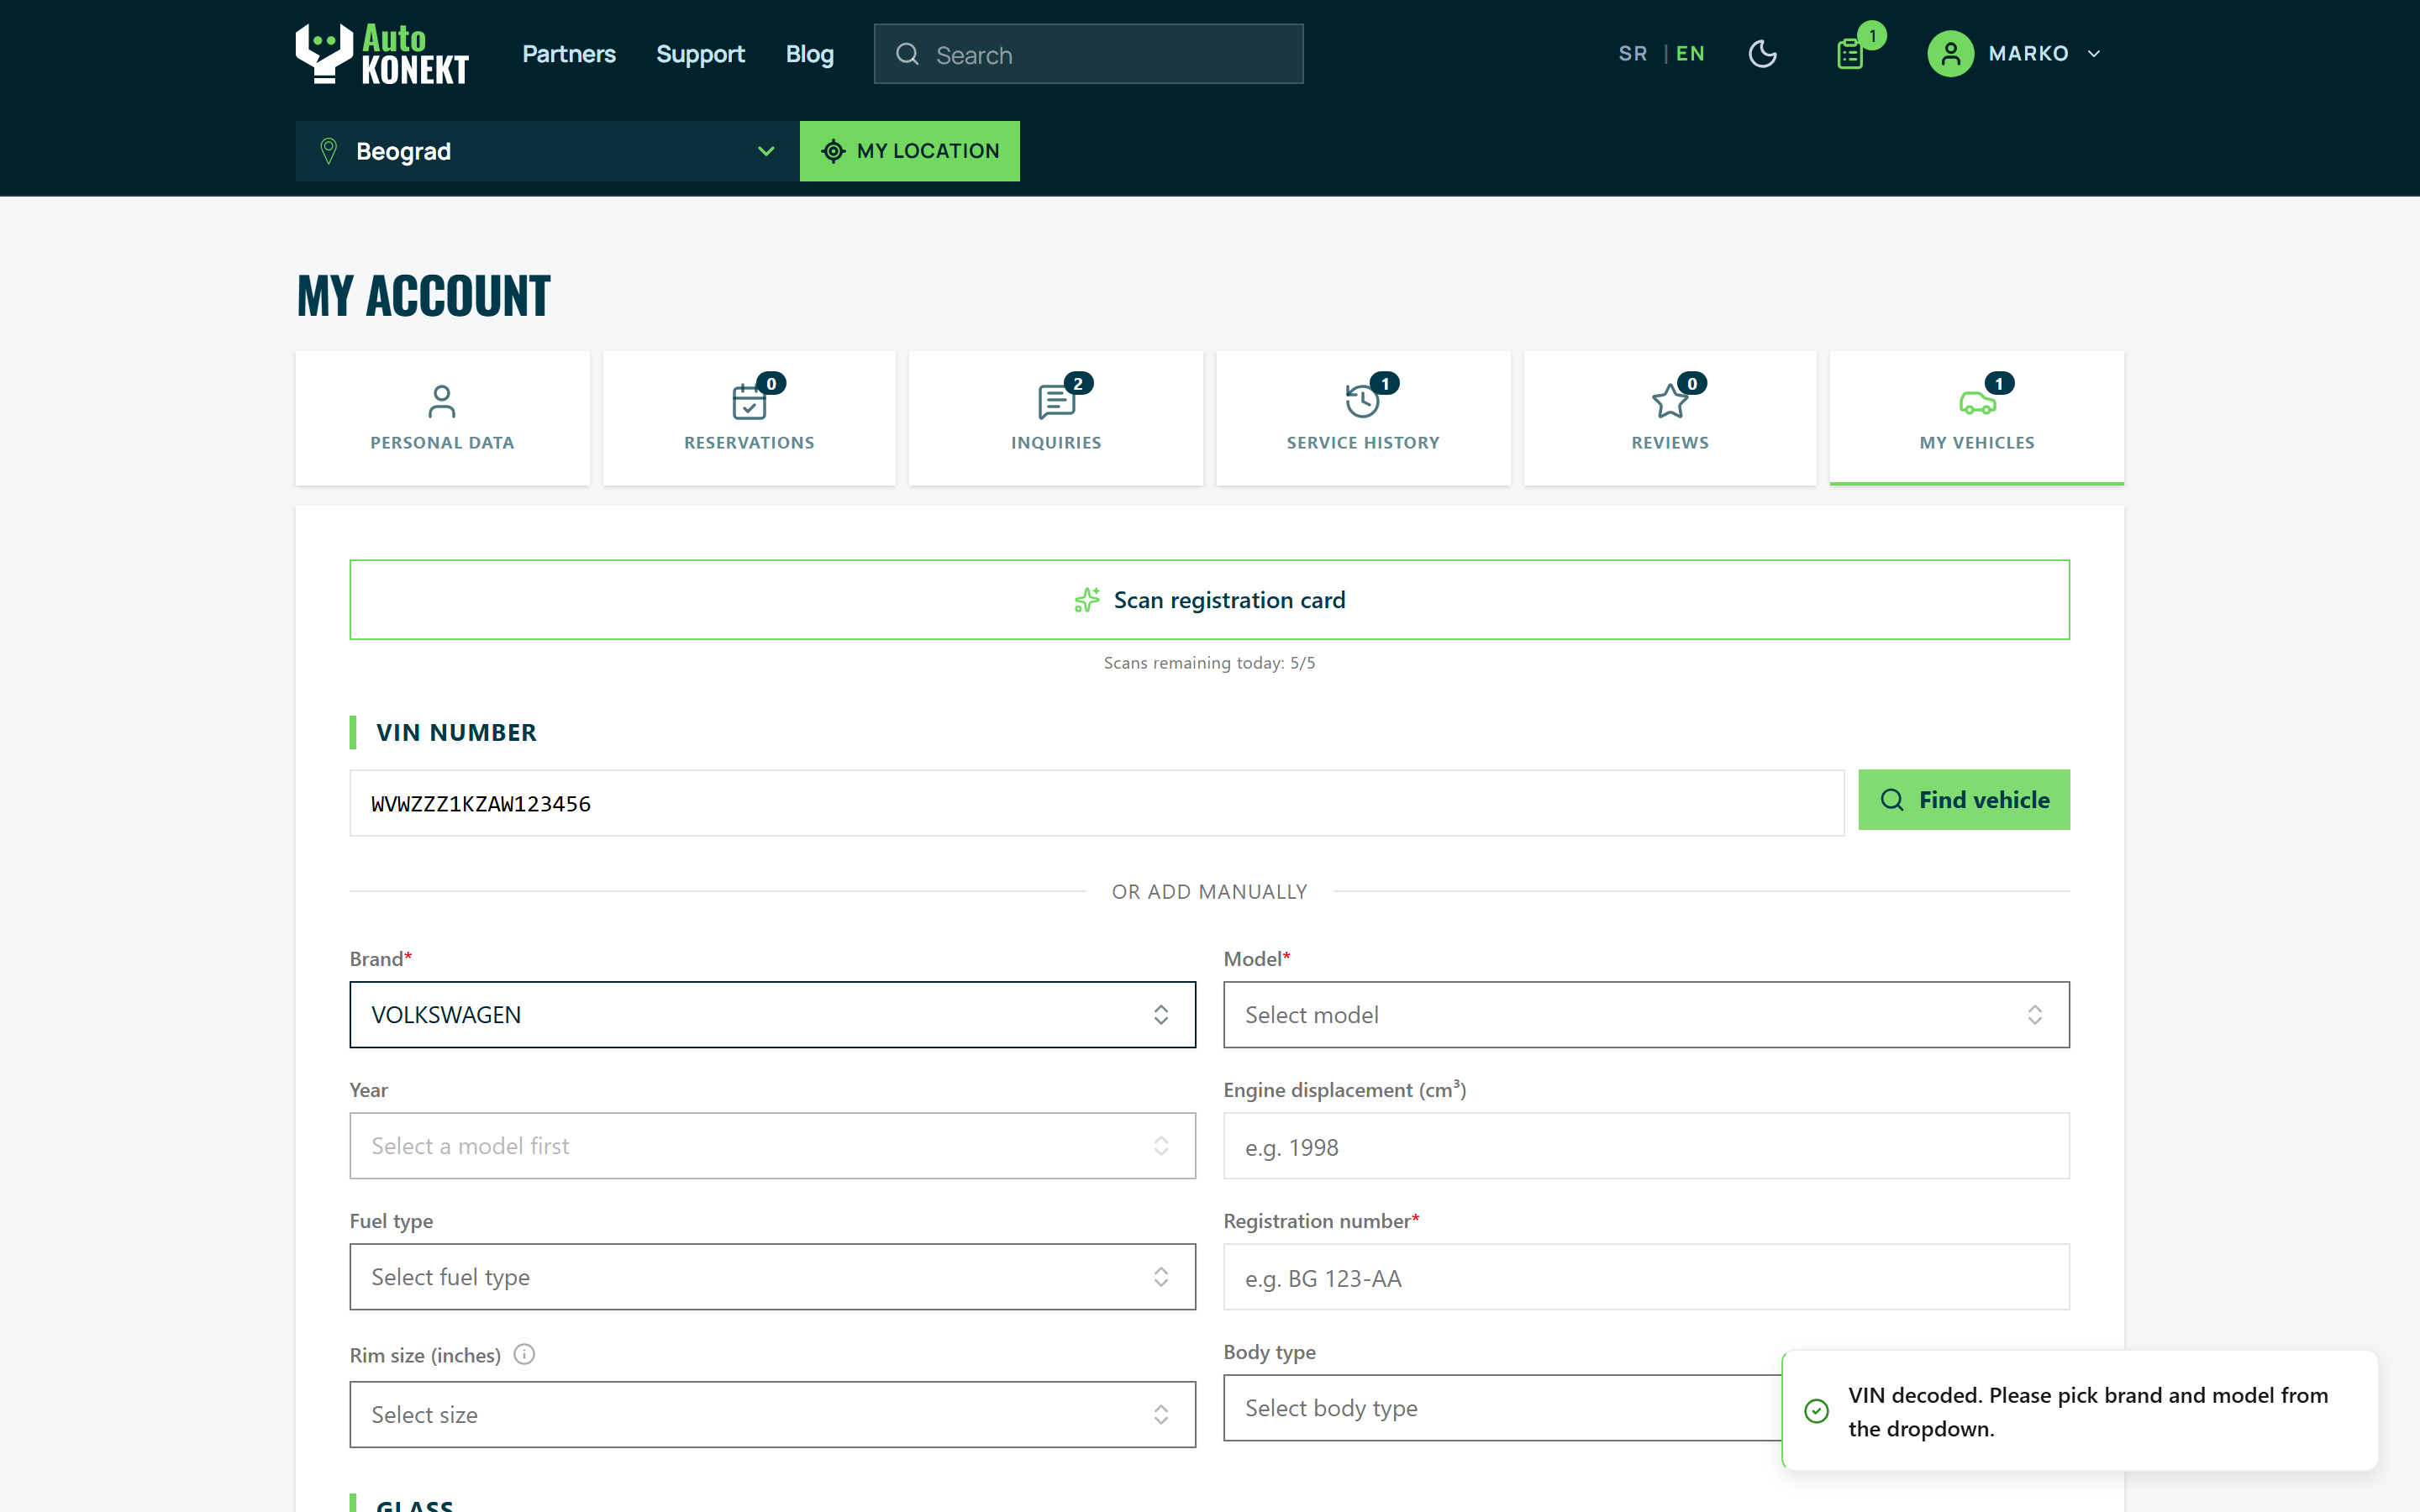The image size is (2420, 1512).
Task: Click the crosshair icon in My Location
Action: tap(833, 151)
